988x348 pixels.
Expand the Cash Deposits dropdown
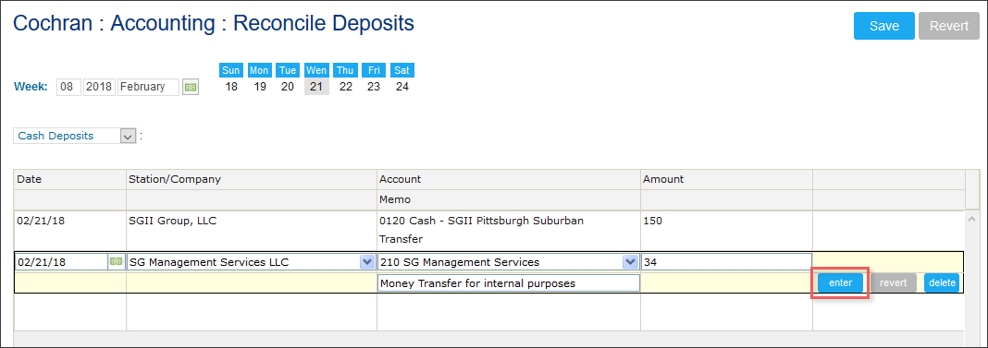coord(128,136)
